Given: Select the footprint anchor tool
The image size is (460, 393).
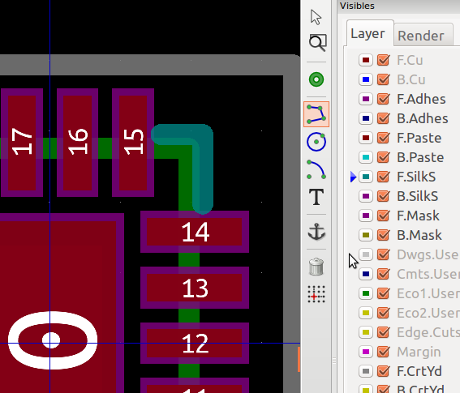Looking at the screenshot, I should point(316,232).
